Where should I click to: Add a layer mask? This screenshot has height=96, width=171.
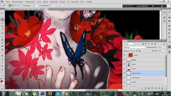149,88
